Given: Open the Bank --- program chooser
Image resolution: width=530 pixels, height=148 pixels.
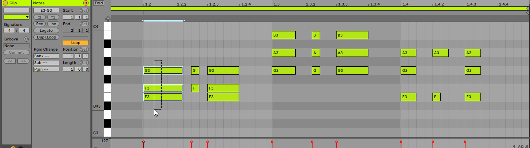Looking at the screenshot, I should (x=46, y=56).
